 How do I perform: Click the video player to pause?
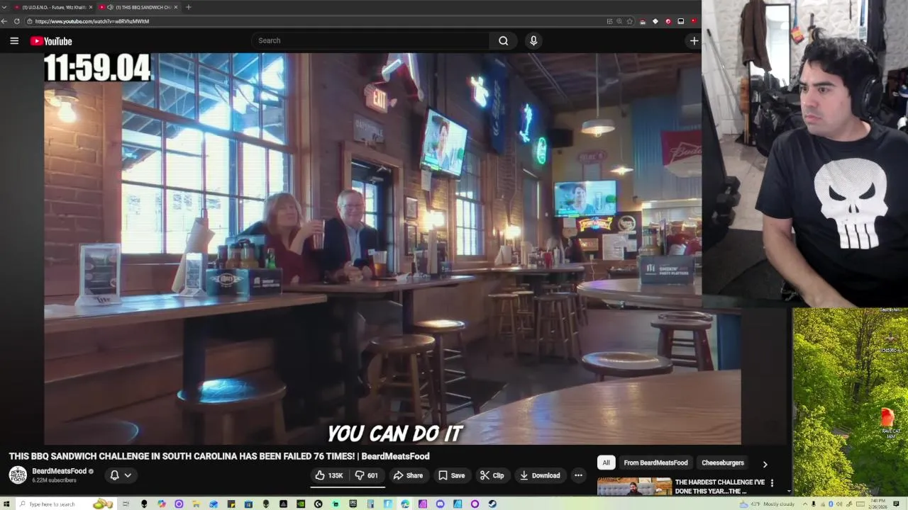click(392, 248)
